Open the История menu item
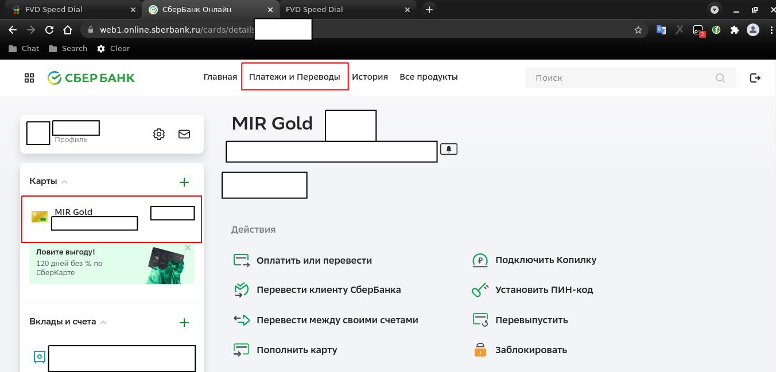776x372 pixels. coord(370,76)
